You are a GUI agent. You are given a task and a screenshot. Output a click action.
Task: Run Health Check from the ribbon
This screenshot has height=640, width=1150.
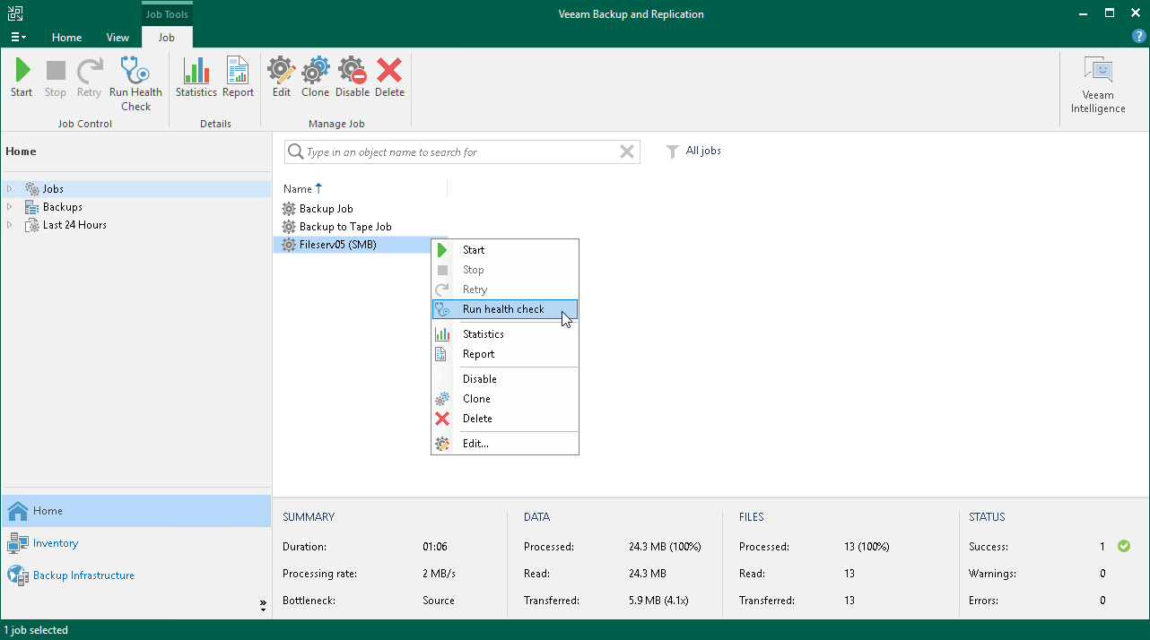click(135, 84)
